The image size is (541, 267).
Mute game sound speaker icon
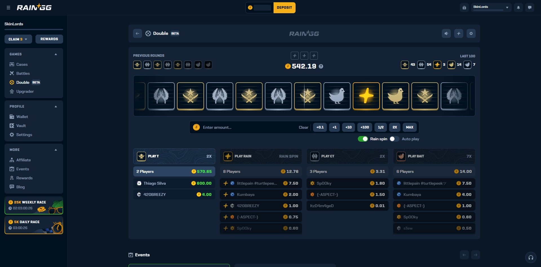click(446, 33)
